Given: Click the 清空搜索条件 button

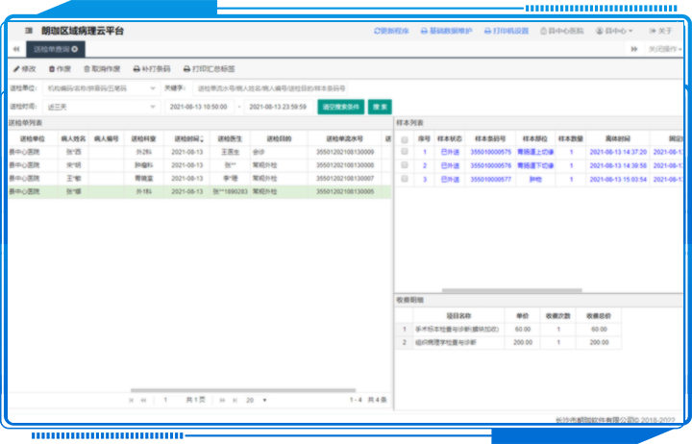Looking at the screenshot, I should coord(341,107).
